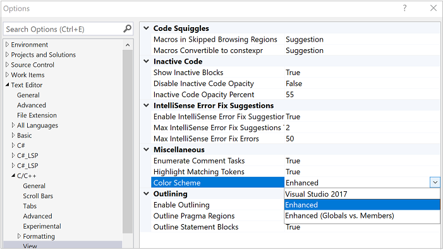Close the Options dialog
443x250 pixels.
click(434, 8)
